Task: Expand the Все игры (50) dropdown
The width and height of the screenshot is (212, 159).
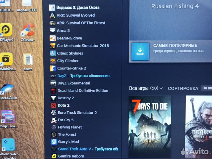Action: (146, 88)
